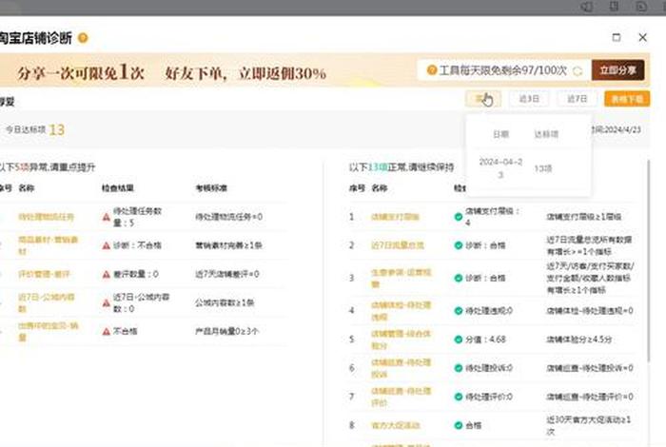The image size is (666, 447).
Task: Click the warning icon beside 差评数量：0
Action: tap(107, 274)
